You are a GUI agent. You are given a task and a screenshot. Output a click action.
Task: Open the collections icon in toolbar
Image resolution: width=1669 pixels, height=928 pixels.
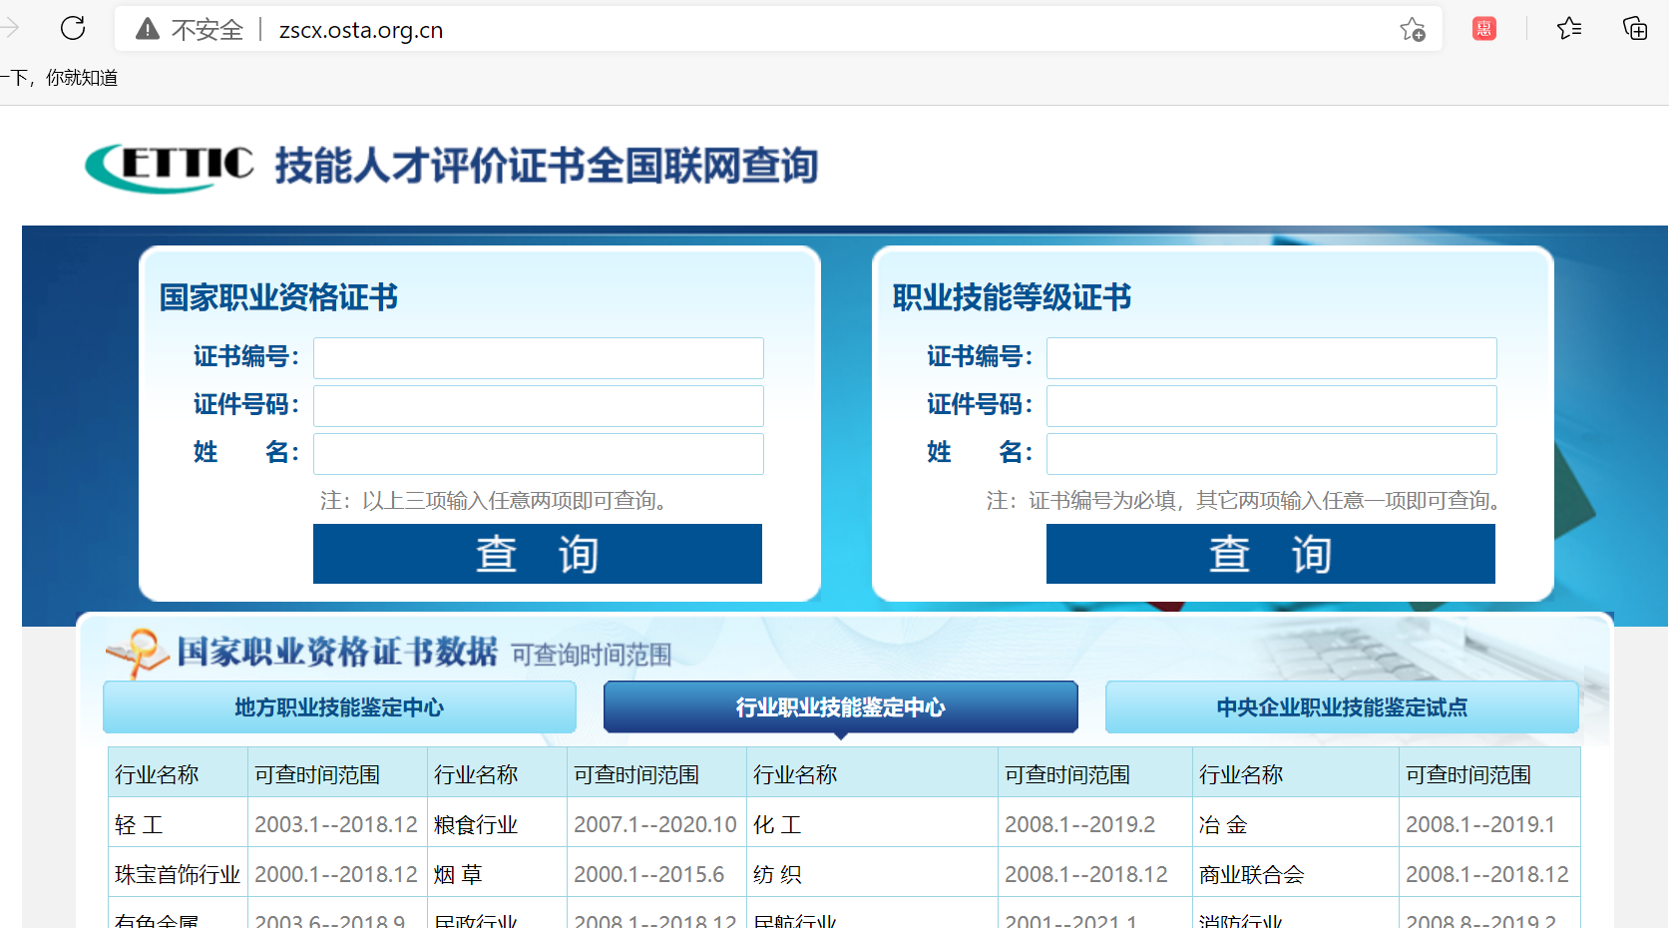click(x=1634, y=29)
